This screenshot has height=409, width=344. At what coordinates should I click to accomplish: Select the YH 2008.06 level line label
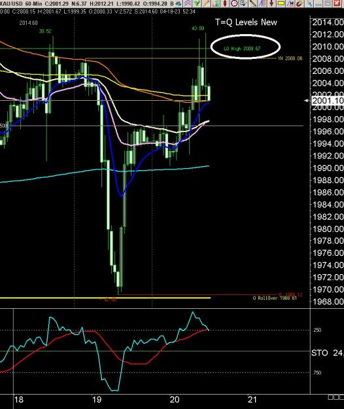pos(290,58)
